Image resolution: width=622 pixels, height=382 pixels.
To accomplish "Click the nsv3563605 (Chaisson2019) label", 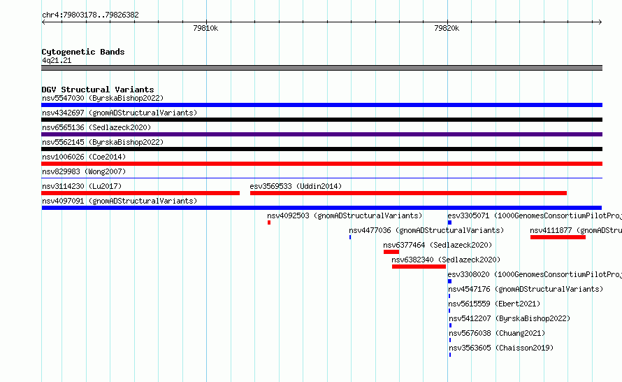I will [501, 348].
